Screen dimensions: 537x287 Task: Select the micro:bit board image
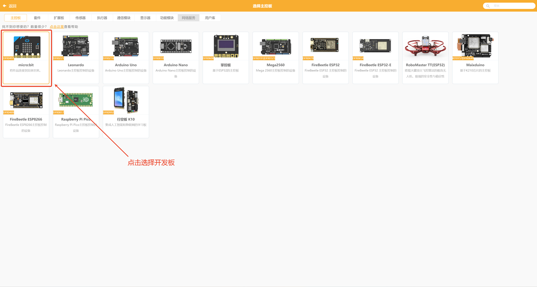pyautogui.click(x=26, y=47)
